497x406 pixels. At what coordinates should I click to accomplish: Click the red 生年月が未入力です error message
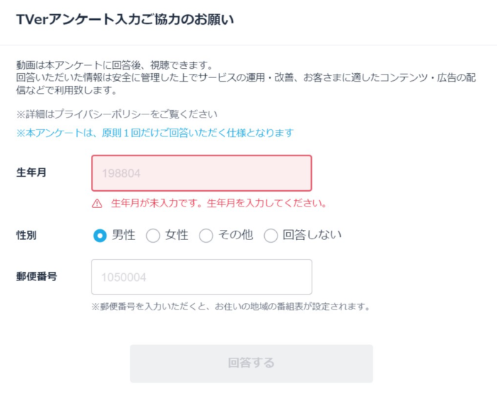[x=219, y=203]
